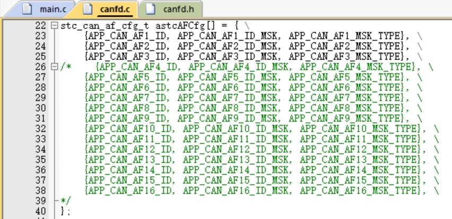Image resolution: width=452 pixels, height=219 pixels.
Task: Click the comment end marker on line 39
Action: tap(65, 200)
